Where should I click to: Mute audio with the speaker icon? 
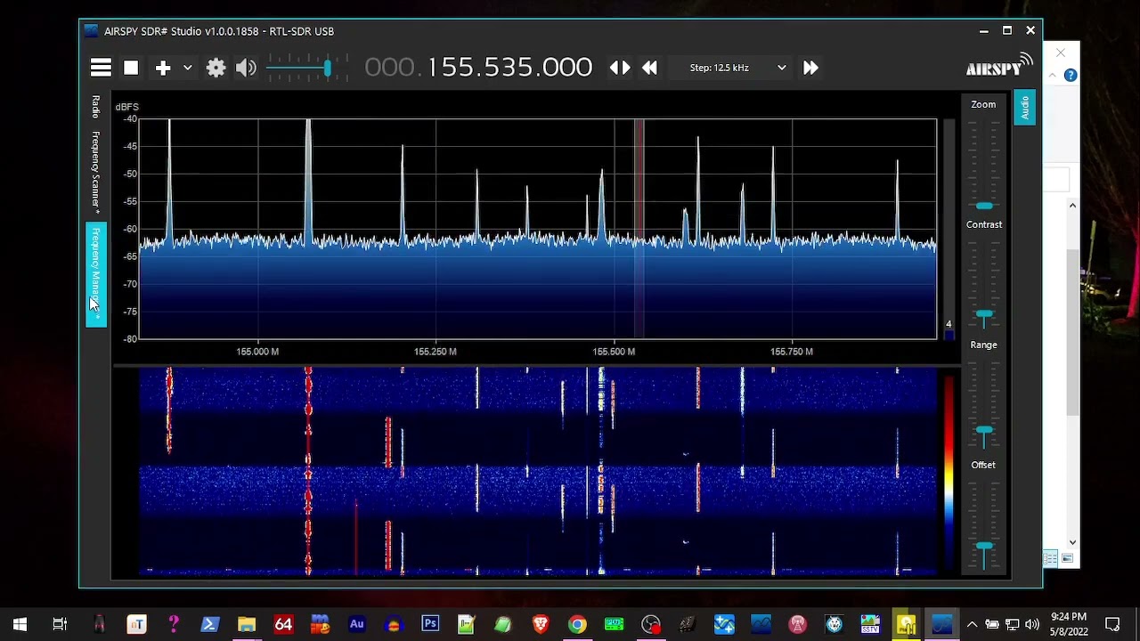(x=246, y=68)
